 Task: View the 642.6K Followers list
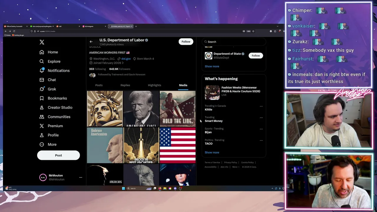(x=120, y=69)
